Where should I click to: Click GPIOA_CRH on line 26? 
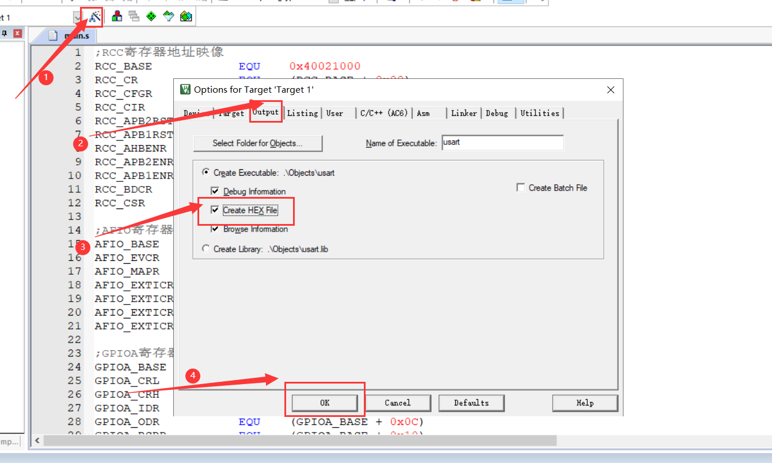[x=127, y=394]
